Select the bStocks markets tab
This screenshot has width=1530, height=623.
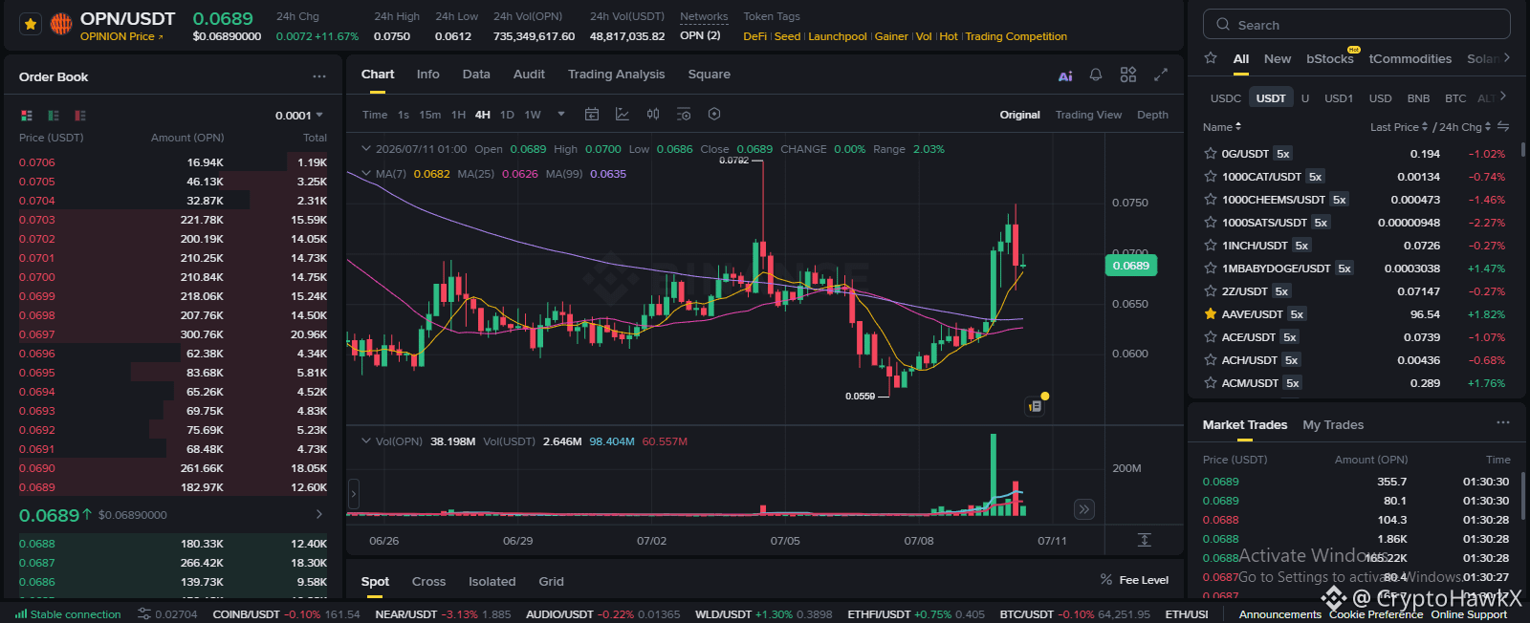point(1330,58)
